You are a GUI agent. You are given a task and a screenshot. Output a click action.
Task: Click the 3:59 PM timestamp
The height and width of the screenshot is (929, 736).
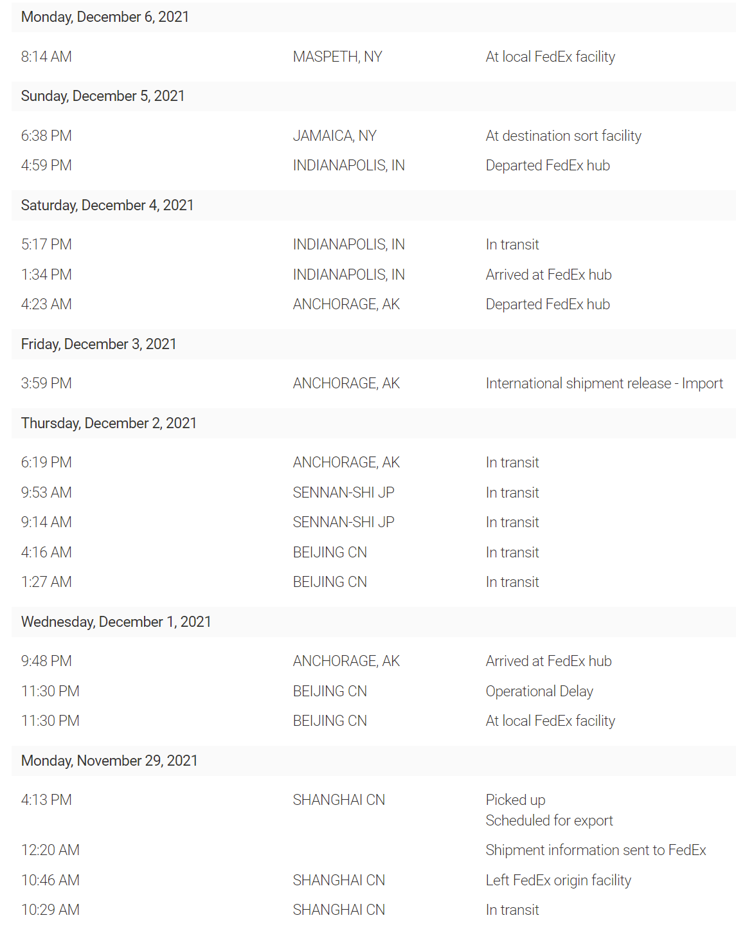pyautogui.click(x=46, y=383)
